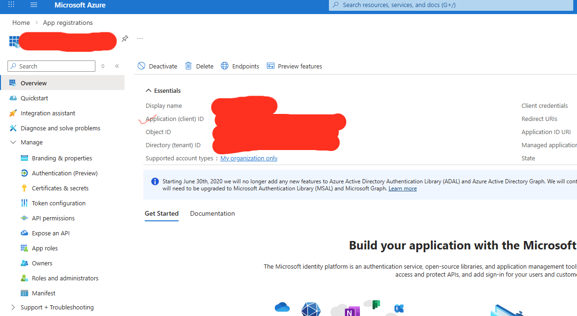Click the Deactivate button label
The image size is (577, 316).
(163, 67)
